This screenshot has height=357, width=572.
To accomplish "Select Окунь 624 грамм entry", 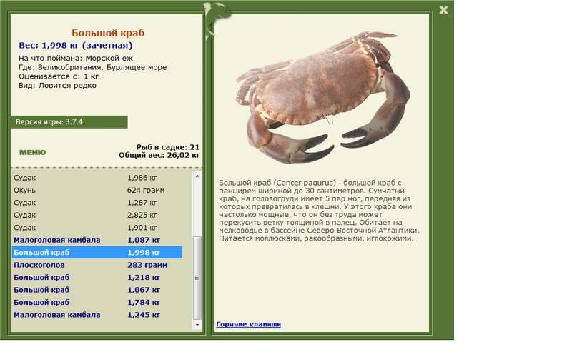I will 97,190.
